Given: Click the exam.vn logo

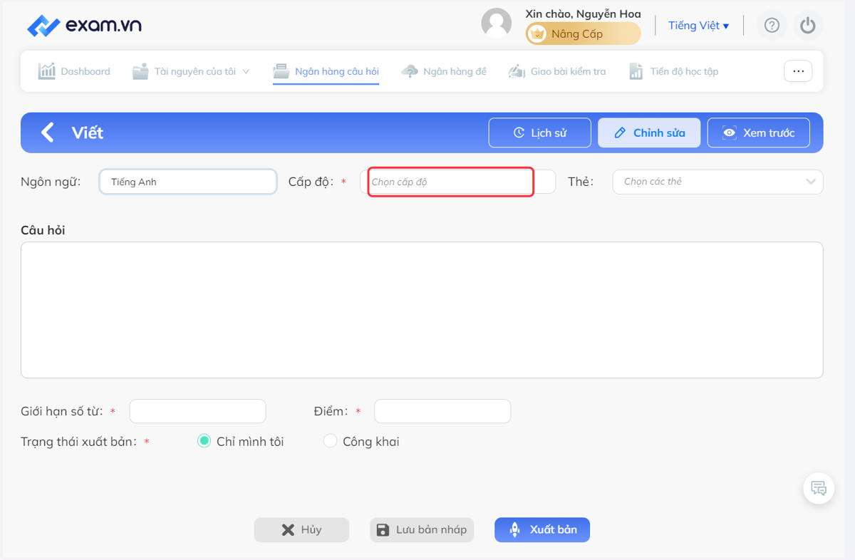Looking at the screenshot, I should (x=84, y=26).
